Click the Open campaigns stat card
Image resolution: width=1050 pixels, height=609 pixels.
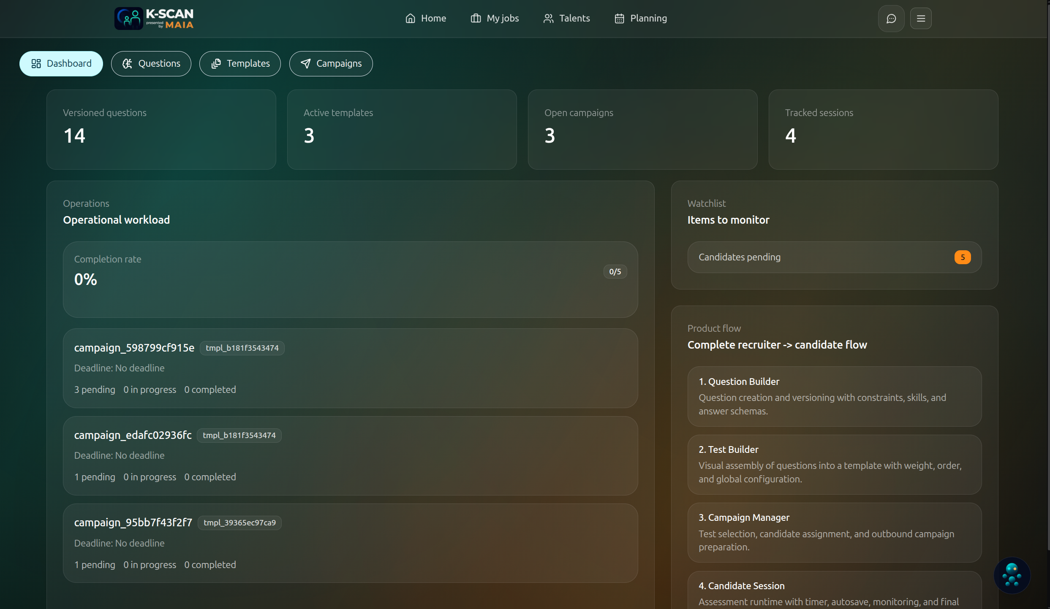click(642, 129)
